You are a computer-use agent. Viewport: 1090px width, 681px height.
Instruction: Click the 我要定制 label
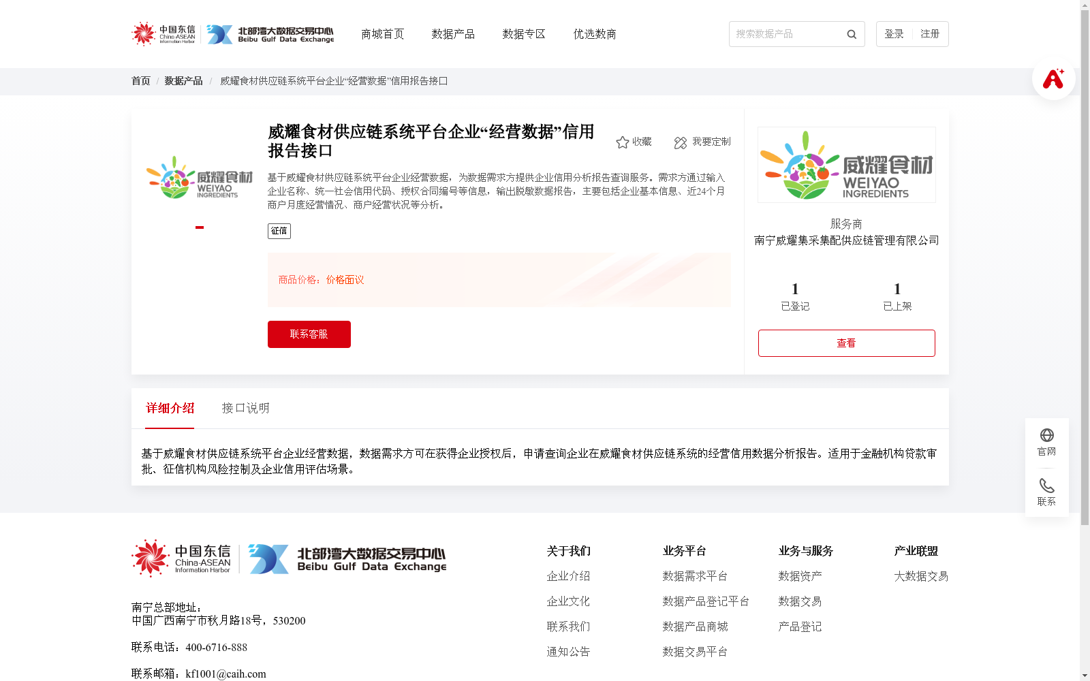711,142
